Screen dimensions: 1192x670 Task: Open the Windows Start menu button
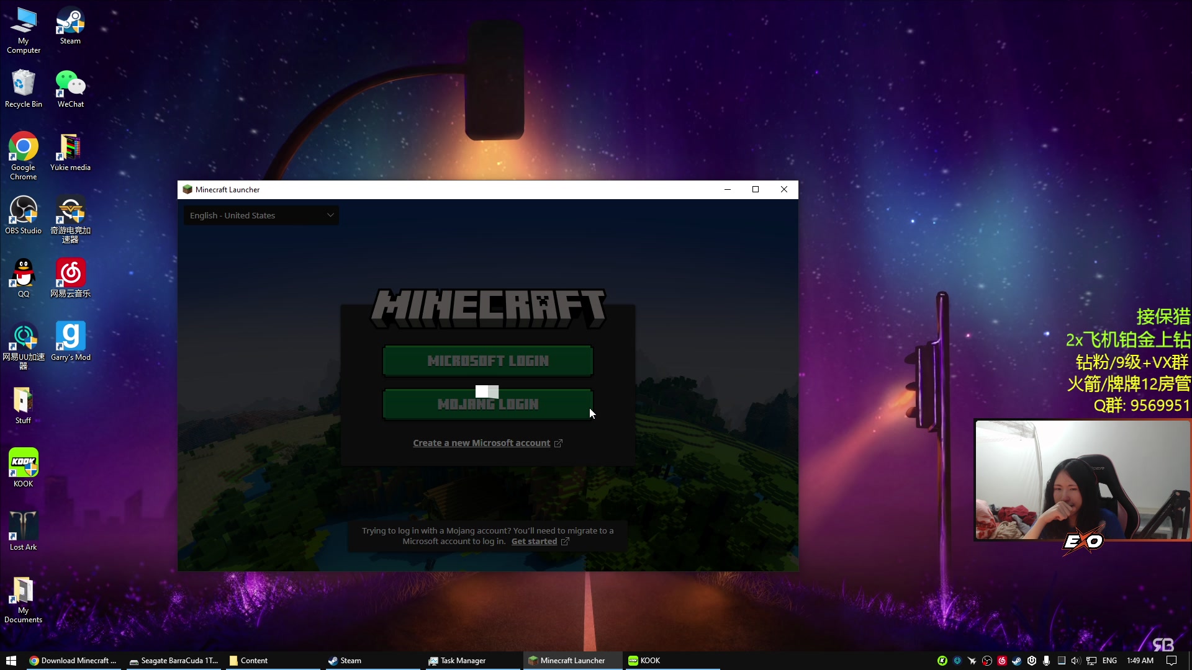coord(11,661)
